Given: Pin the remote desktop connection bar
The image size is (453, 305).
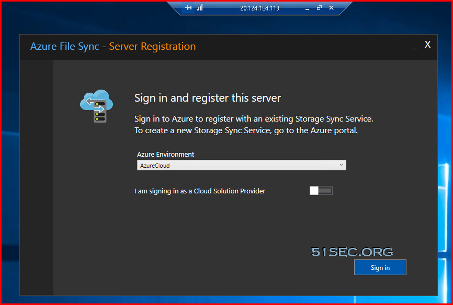Looking at the screenshot, I should point(188,7).
